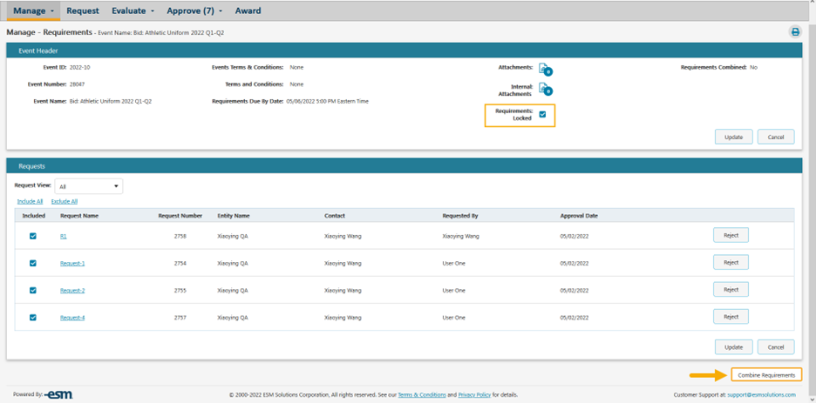Select request number 2755 cell
The image size is (816, 403).
pos(180,291)
